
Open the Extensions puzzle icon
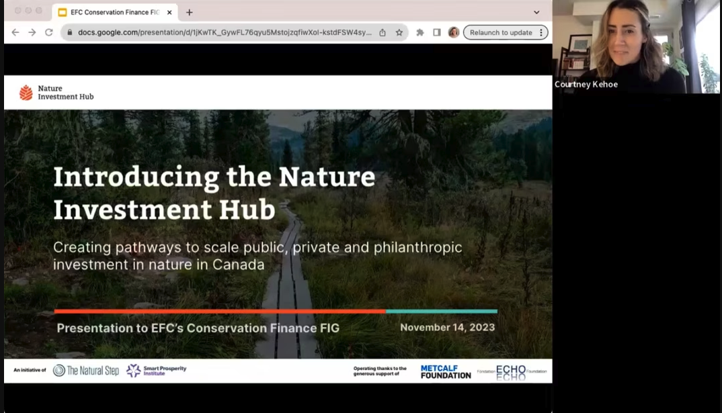tap(420, 32)
